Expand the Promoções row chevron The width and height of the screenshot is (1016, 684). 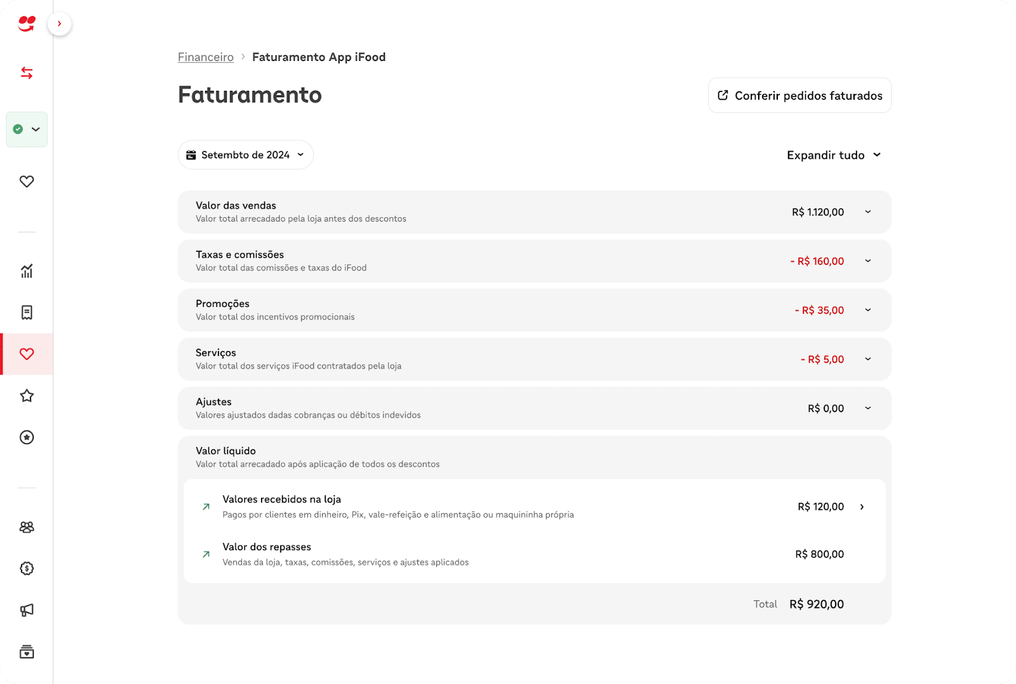(x=868, y=310)
